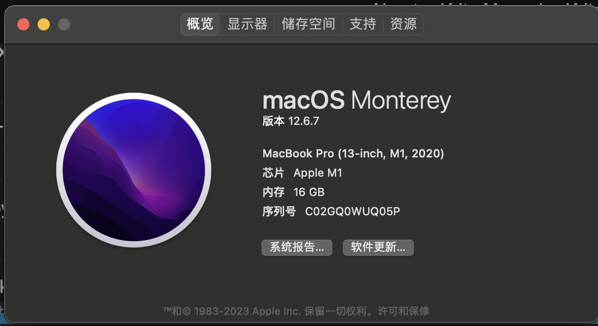Click the 序列号 label
598x326 pixels.
click(279, 211)
